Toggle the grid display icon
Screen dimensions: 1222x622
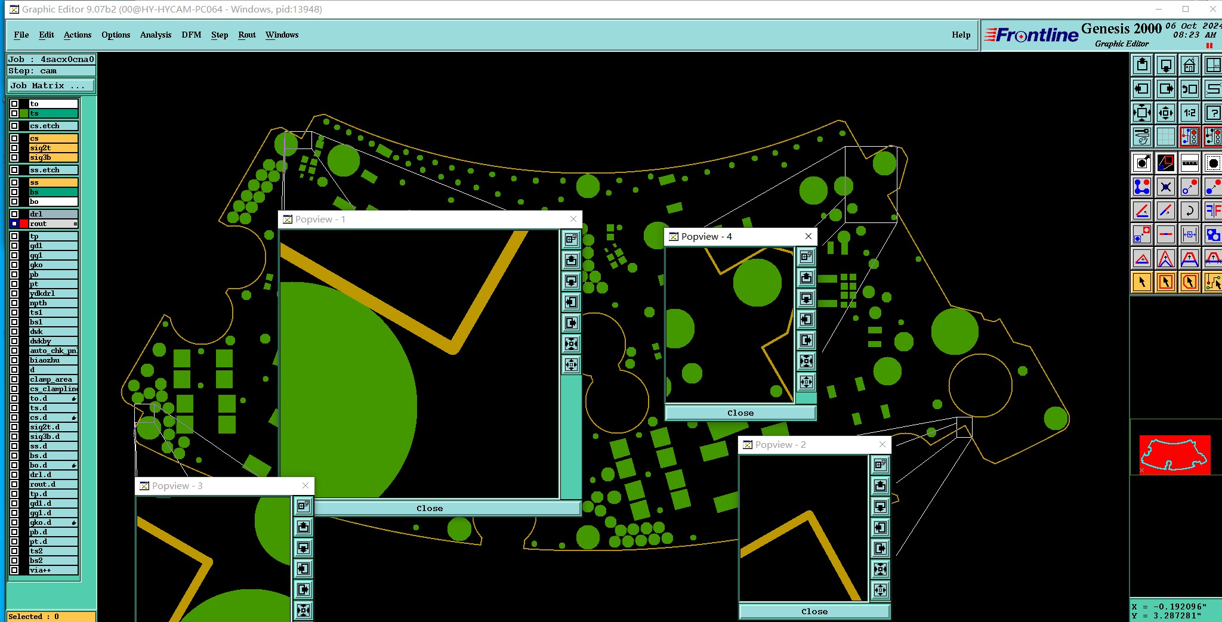pyautogui.click(x=1166, y=137)
